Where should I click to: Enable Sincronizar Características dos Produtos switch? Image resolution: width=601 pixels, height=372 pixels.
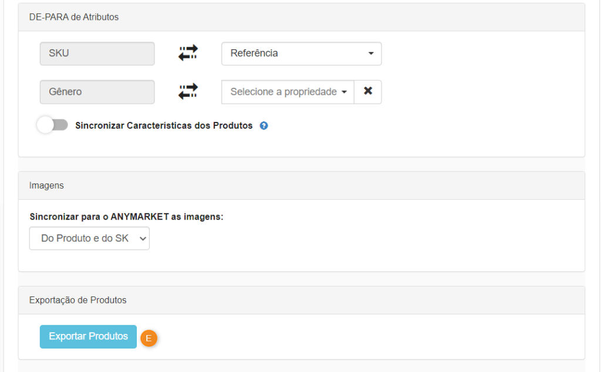(53, 125)
